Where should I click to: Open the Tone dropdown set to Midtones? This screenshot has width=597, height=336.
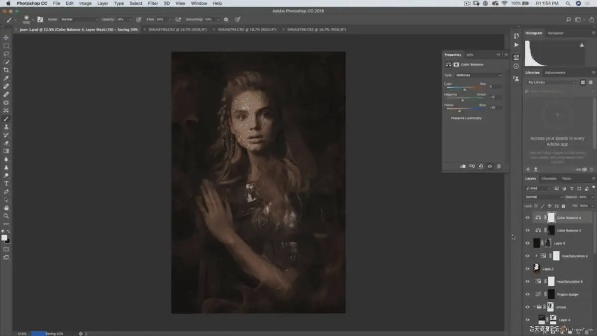pos(479,75)
